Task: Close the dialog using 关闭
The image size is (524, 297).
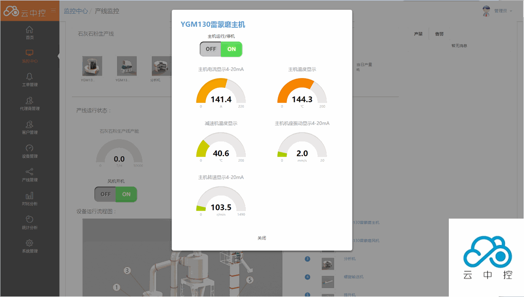Action: (x=262, y=238)
